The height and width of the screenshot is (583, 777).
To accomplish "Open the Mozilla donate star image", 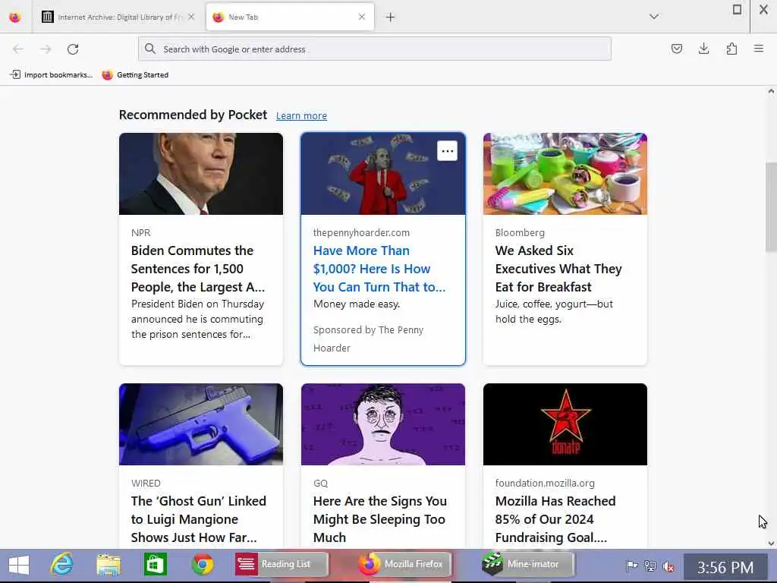I will (x=565, y=424).
